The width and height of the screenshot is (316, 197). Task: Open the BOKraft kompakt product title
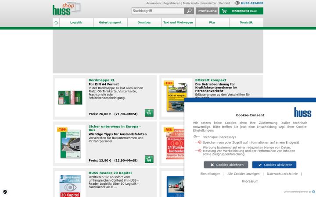click(x=211, y=80)
